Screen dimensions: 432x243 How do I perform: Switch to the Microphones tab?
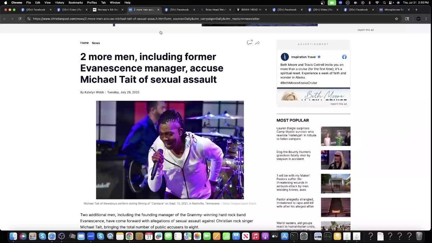[x=394, y=10]
